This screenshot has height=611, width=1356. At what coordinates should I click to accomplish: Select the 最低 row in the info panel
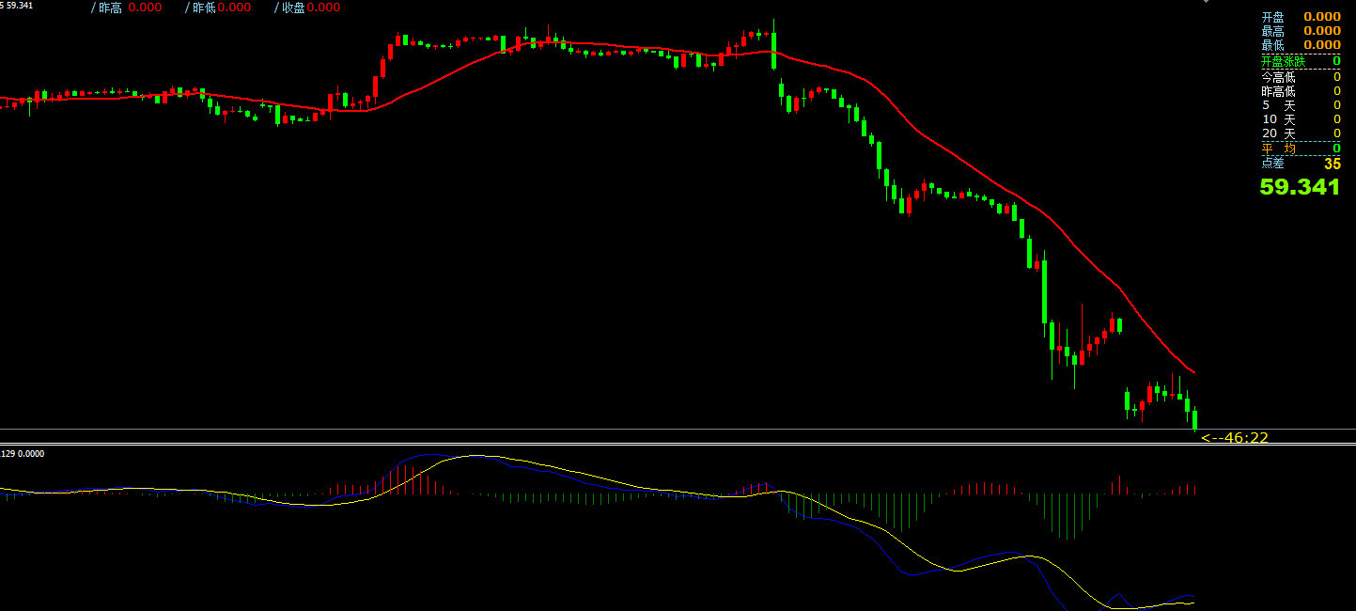tap(1300, 44)
